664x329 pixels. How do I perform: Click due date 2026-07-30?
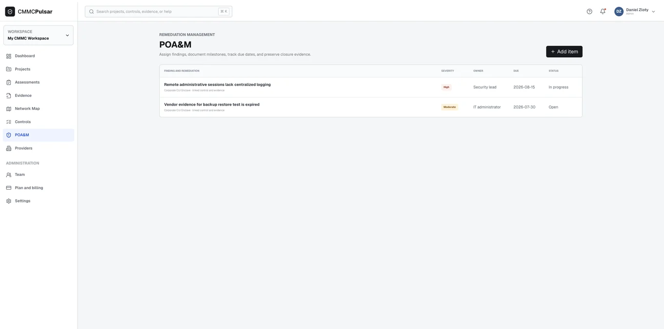click(524, 107)
